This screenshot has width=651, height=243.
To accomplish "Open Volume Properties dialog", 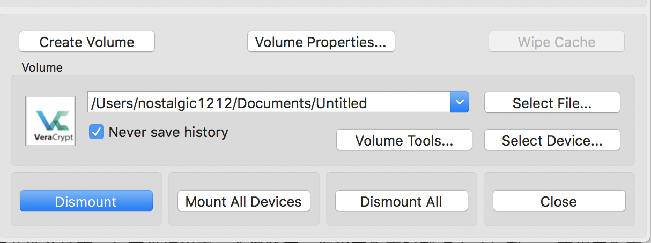I will coord(321,42).
